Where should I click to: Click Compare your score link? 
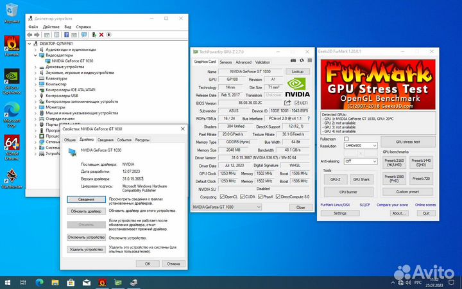tap(392, 205)
